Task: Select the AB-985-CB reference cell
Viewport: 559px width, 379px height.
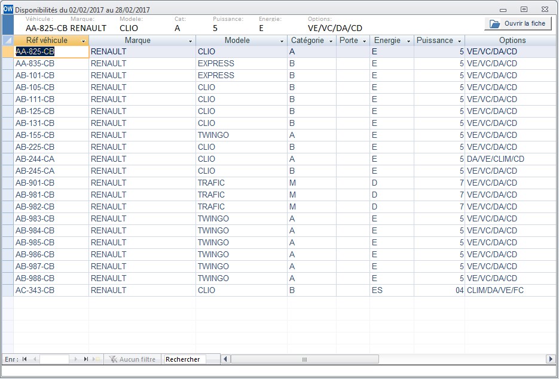Action: click(51, 242)
